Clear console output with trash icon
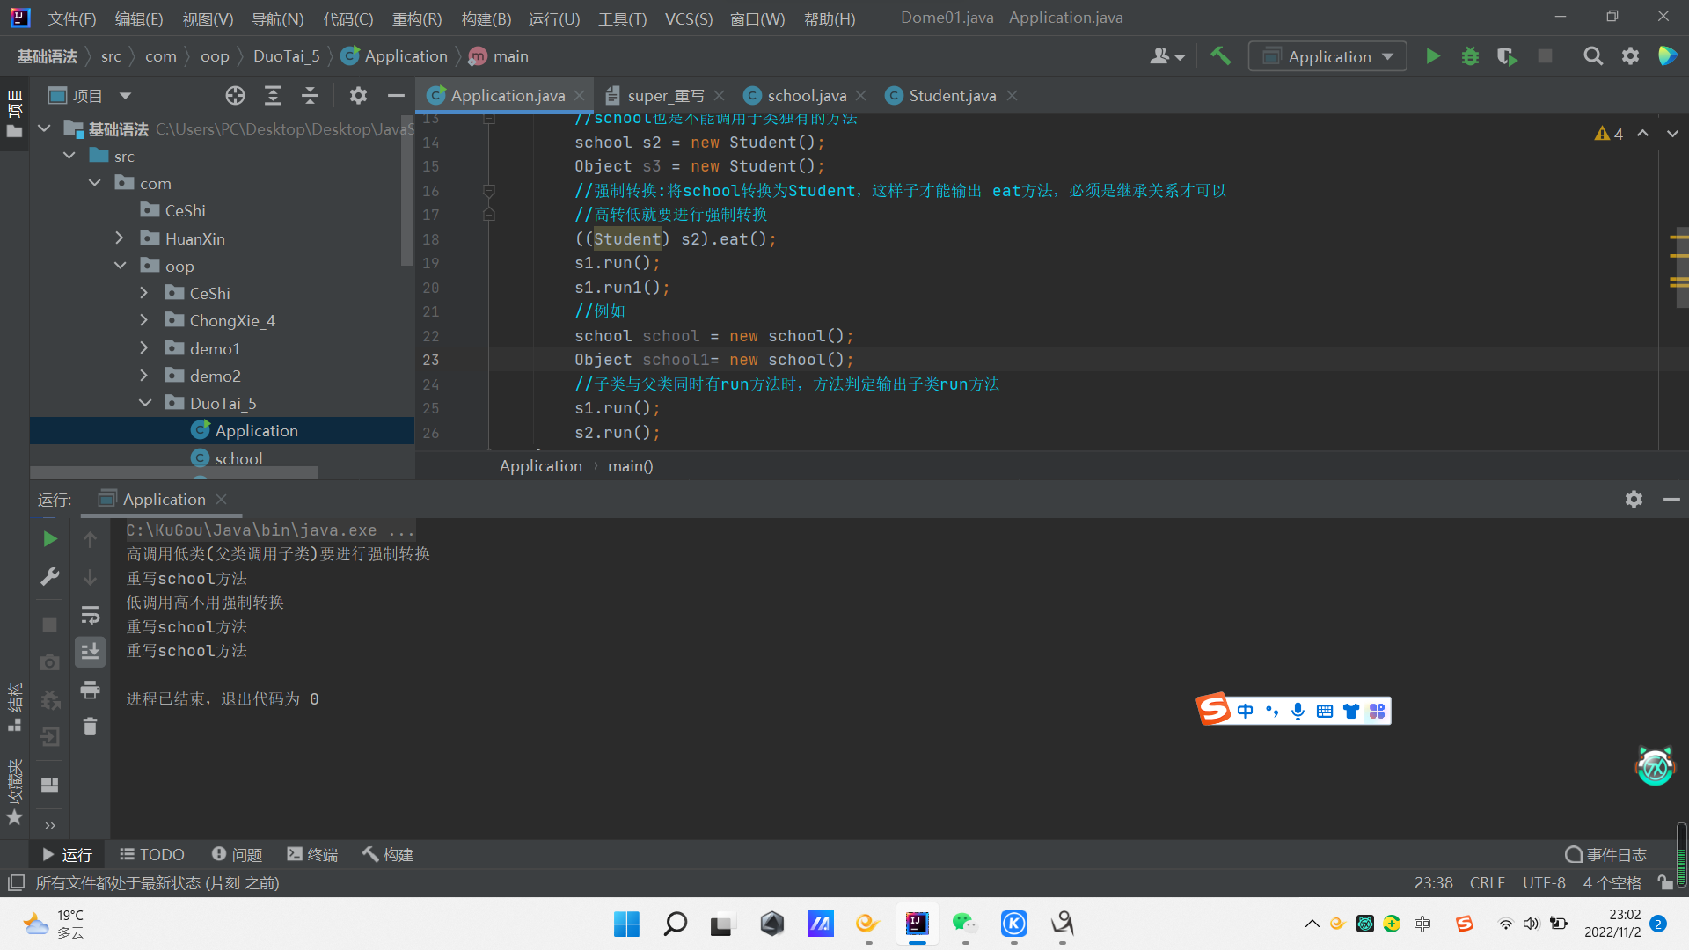 tap(90, 727)
